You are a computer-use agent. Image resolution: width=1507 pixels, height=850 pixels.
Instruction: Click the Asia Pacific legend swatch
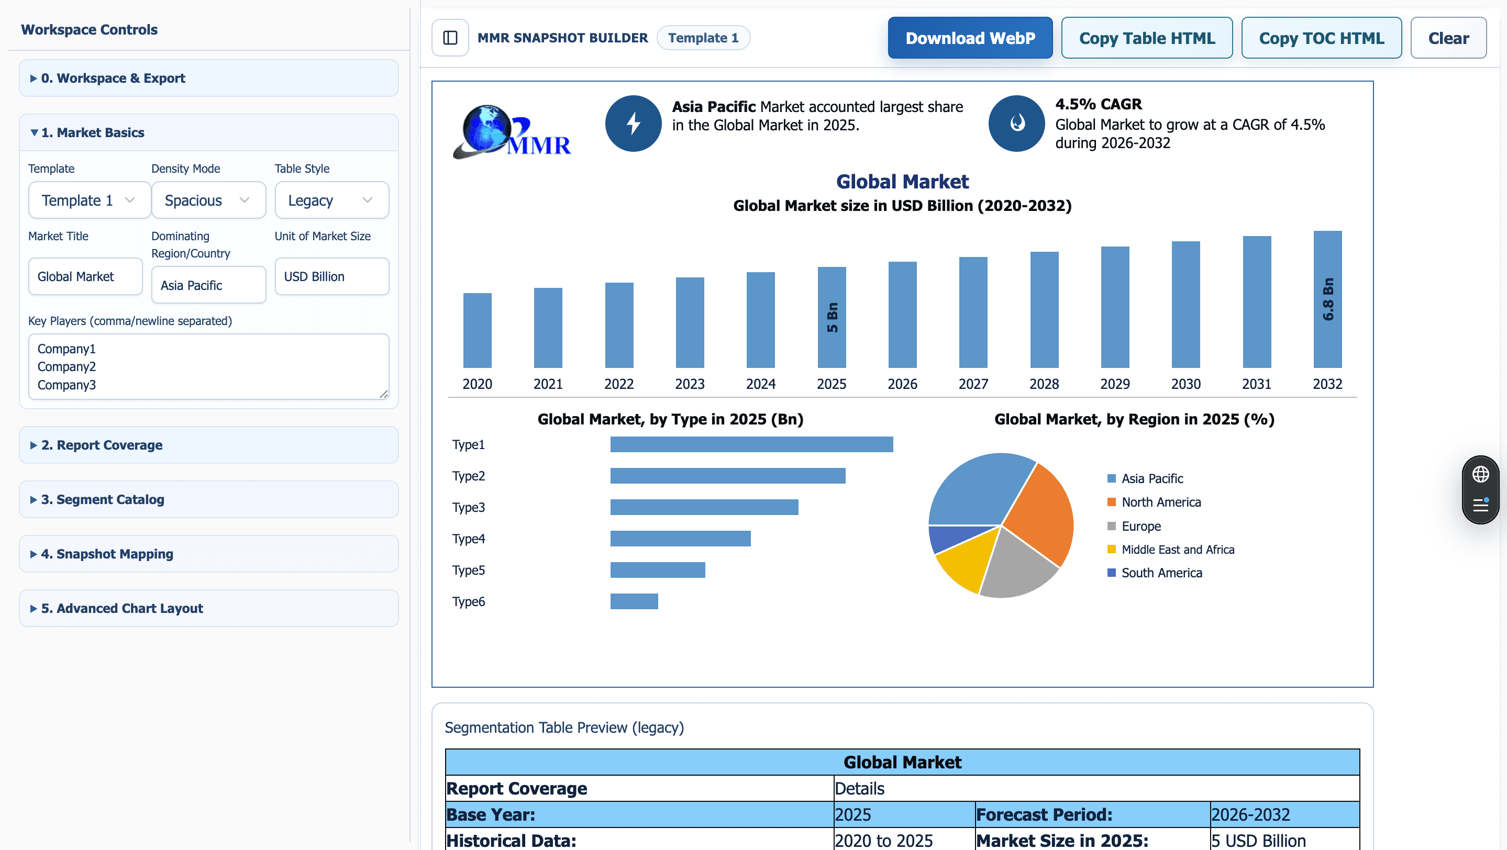tap(1112, 479)
